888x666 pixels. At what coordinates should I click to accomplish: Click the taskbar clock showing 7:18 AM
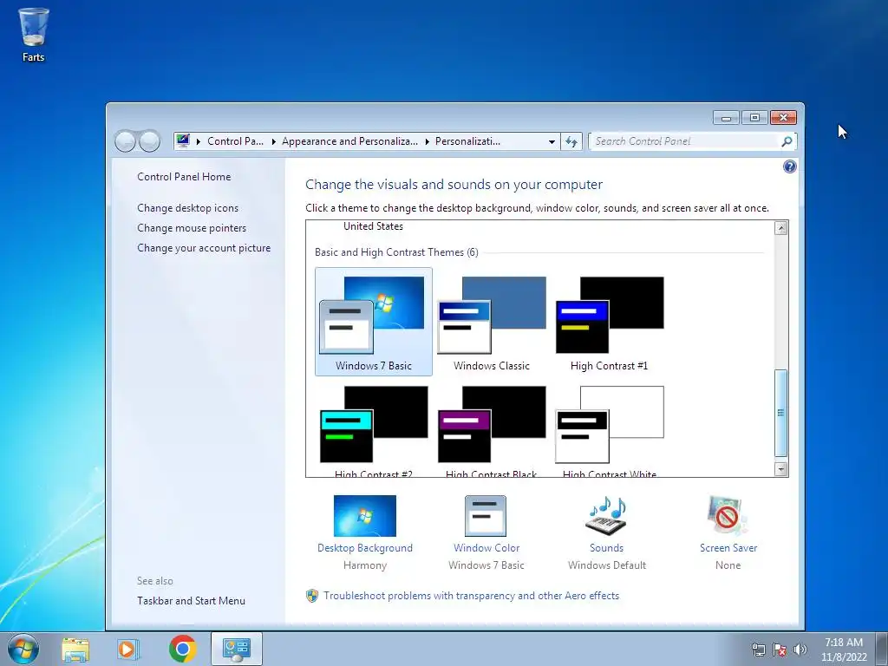844,650
